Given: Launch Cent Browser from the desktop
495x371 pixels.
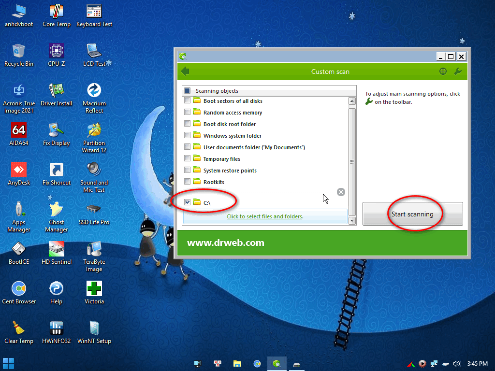Looking at the screenshot, I should (19, 293).
